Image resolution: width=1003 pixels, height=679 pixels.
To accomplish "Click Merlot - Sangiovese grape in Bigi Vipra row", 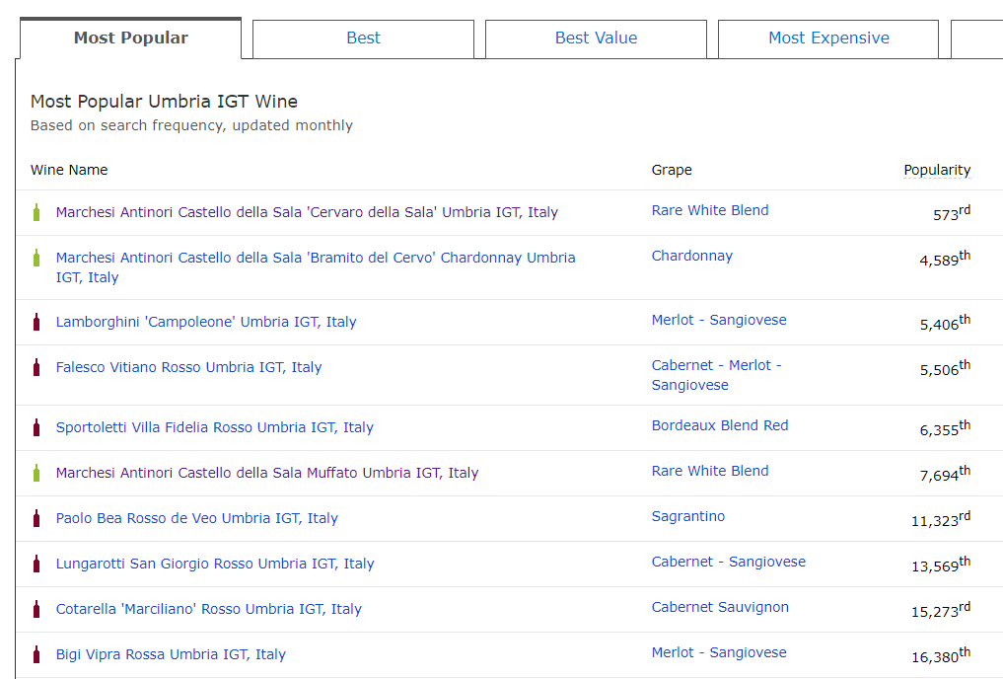I will 719,652.
